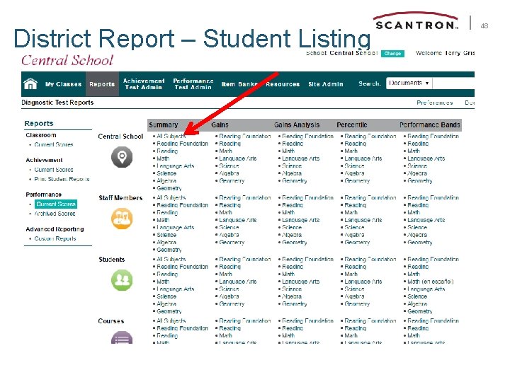
Task: Open Staff Members Gains Language Arts
Action: tap(238, 220)
